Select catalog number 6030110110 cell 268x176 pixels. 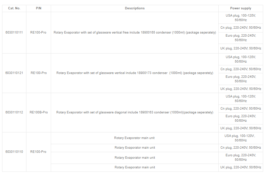tap(14, 152)
